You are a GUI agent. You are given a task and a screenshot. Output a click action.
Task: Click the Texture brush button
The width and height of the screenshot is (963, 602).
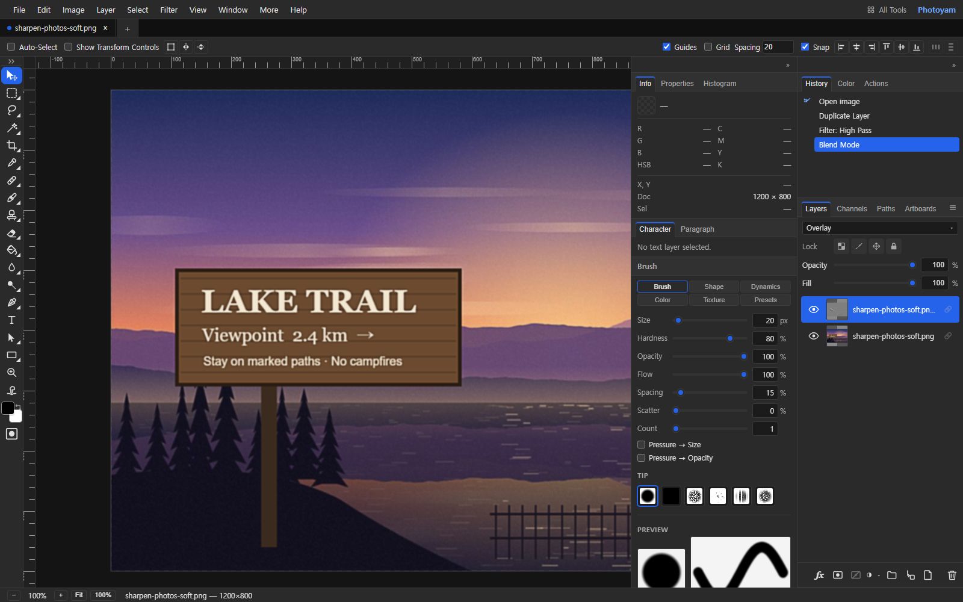click(x=714, y=300)
